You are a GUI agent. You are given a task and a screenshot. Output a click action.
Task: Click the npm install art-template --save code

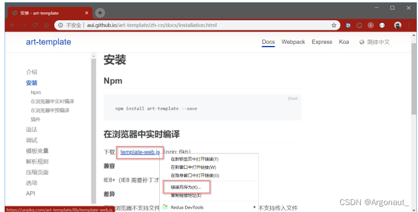(x=156, y=109)
